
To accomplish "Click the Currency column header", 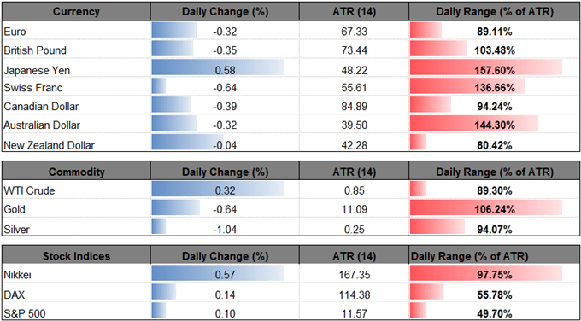I will pyautogui.click(x=76, y=12).
